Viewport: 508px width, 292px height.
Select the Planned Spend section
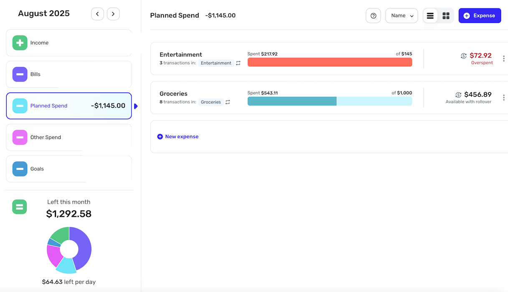pyautogui.click(x=69, y=106)
